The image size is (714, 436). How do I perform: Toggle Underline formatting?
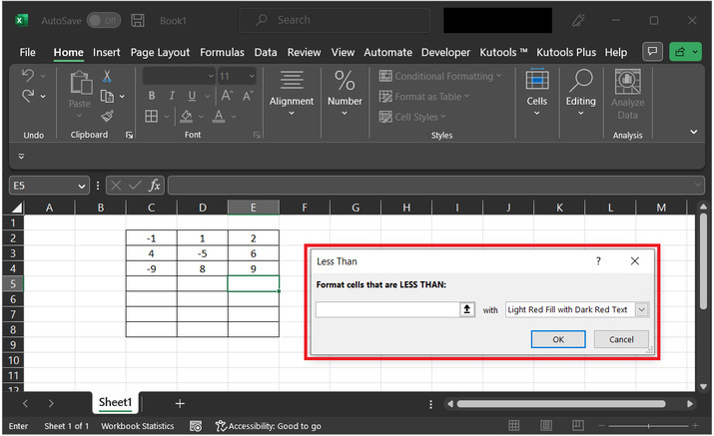pos(192,96)
